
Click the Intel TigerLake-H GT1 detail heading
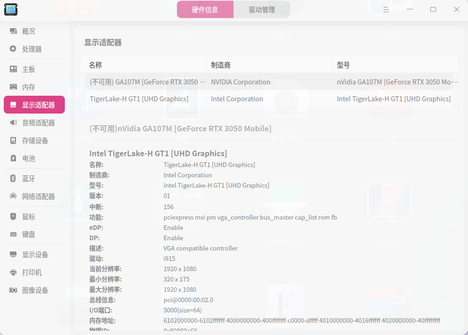[158, 153]
